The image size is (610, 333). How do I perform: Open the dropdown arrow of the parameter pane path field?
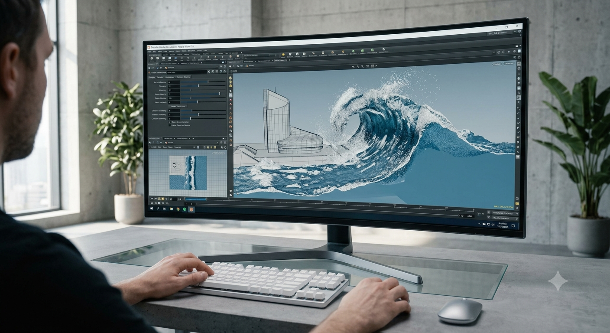point(217,66)
